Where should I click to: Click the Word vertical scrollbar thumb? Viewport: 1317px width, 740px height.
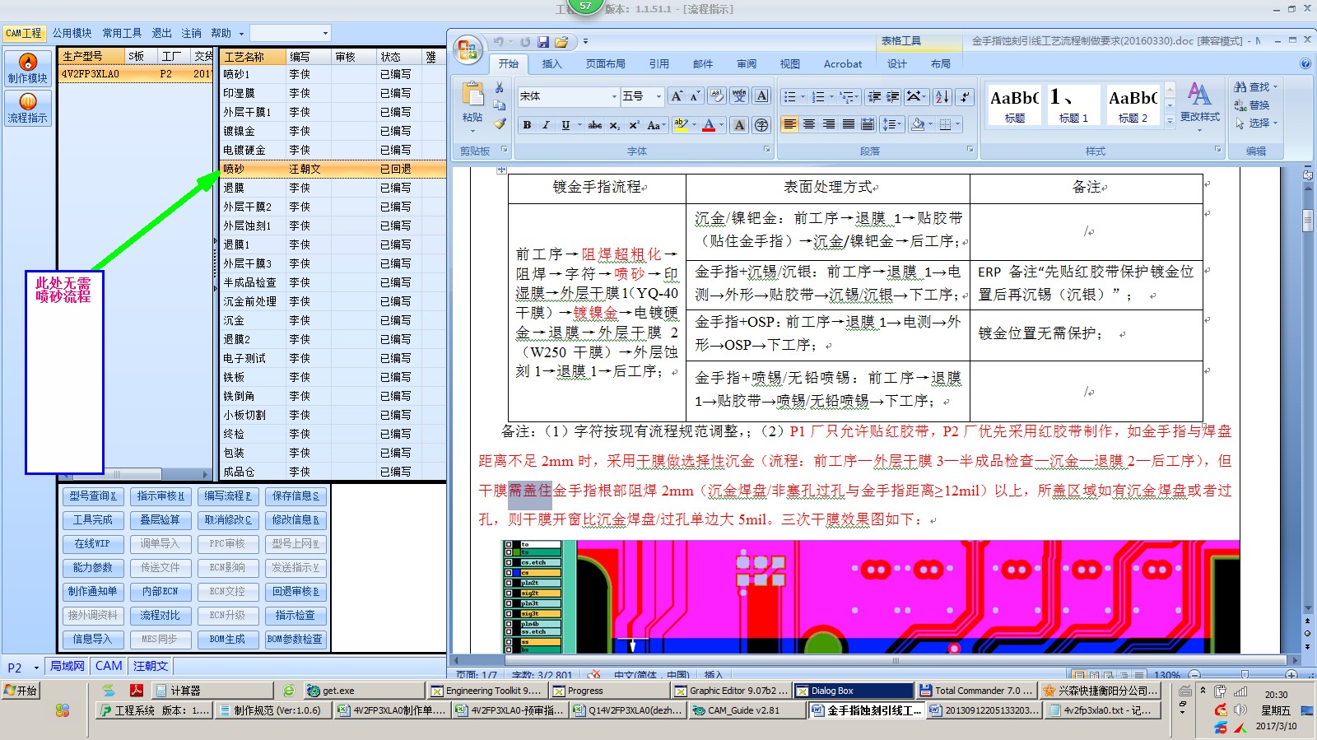click(1308, 220)
